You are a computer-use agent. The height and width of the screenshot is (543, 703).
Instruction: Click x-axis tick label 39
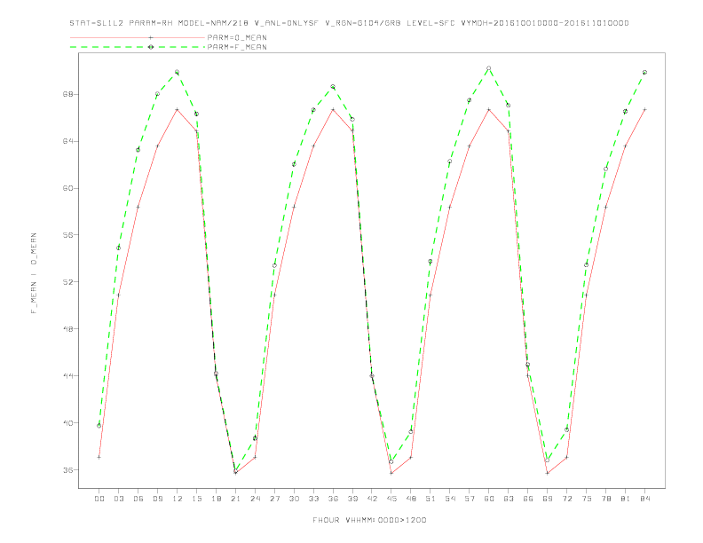click(x=352, y=499)
